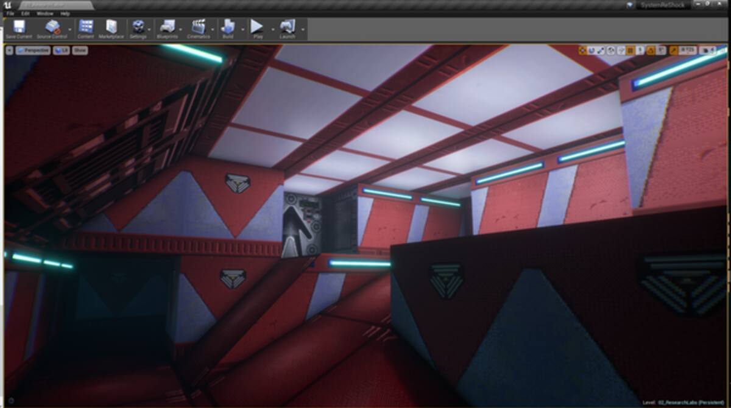Screen dimensions: 731x408
Task: Expand the Launch options dropdown arrow
Action: pos(303,29)
